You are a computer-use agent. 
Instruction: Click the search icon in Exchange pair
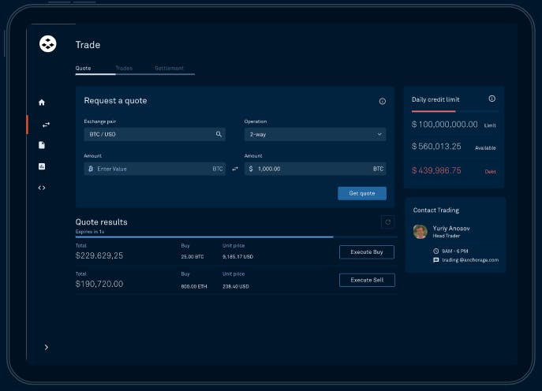tap(219, 134)
